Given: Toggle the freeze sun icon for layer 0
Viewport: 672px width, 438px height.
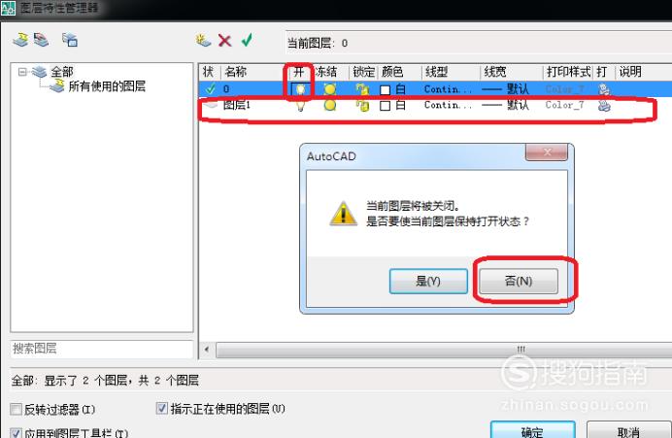Looking at the screenshot, I should 329,89.
